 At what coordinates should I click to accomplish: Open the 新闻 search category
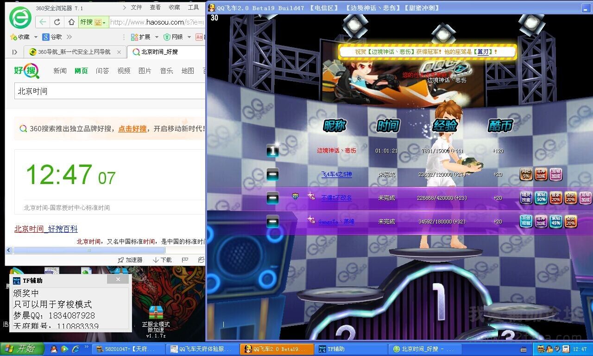pyautogui.click(x=60, y=71)
